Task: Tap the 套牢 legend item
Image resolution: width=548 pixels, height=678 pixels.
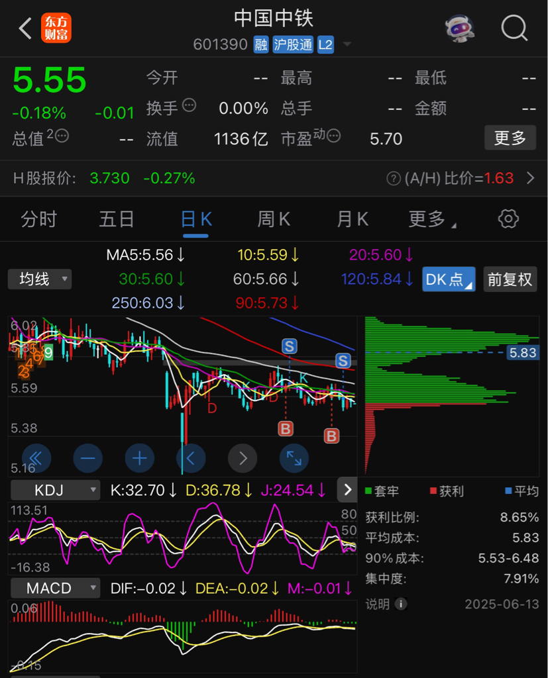Action: click(x=382, y=491)
